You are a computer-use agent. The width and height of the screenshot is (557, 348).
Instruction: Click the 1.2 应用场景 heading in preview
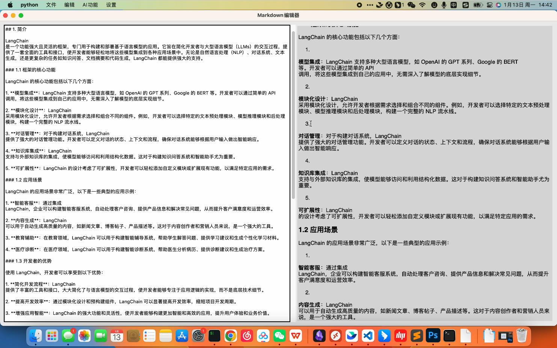(x=318, y=230)
